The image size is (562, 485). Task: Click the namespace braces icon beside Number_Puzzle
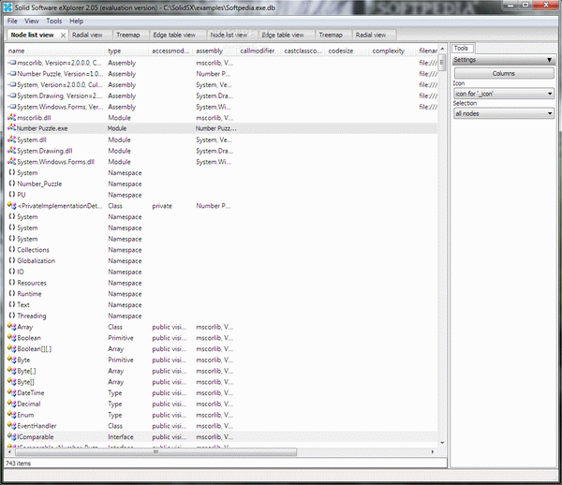[x=12, y=184]
